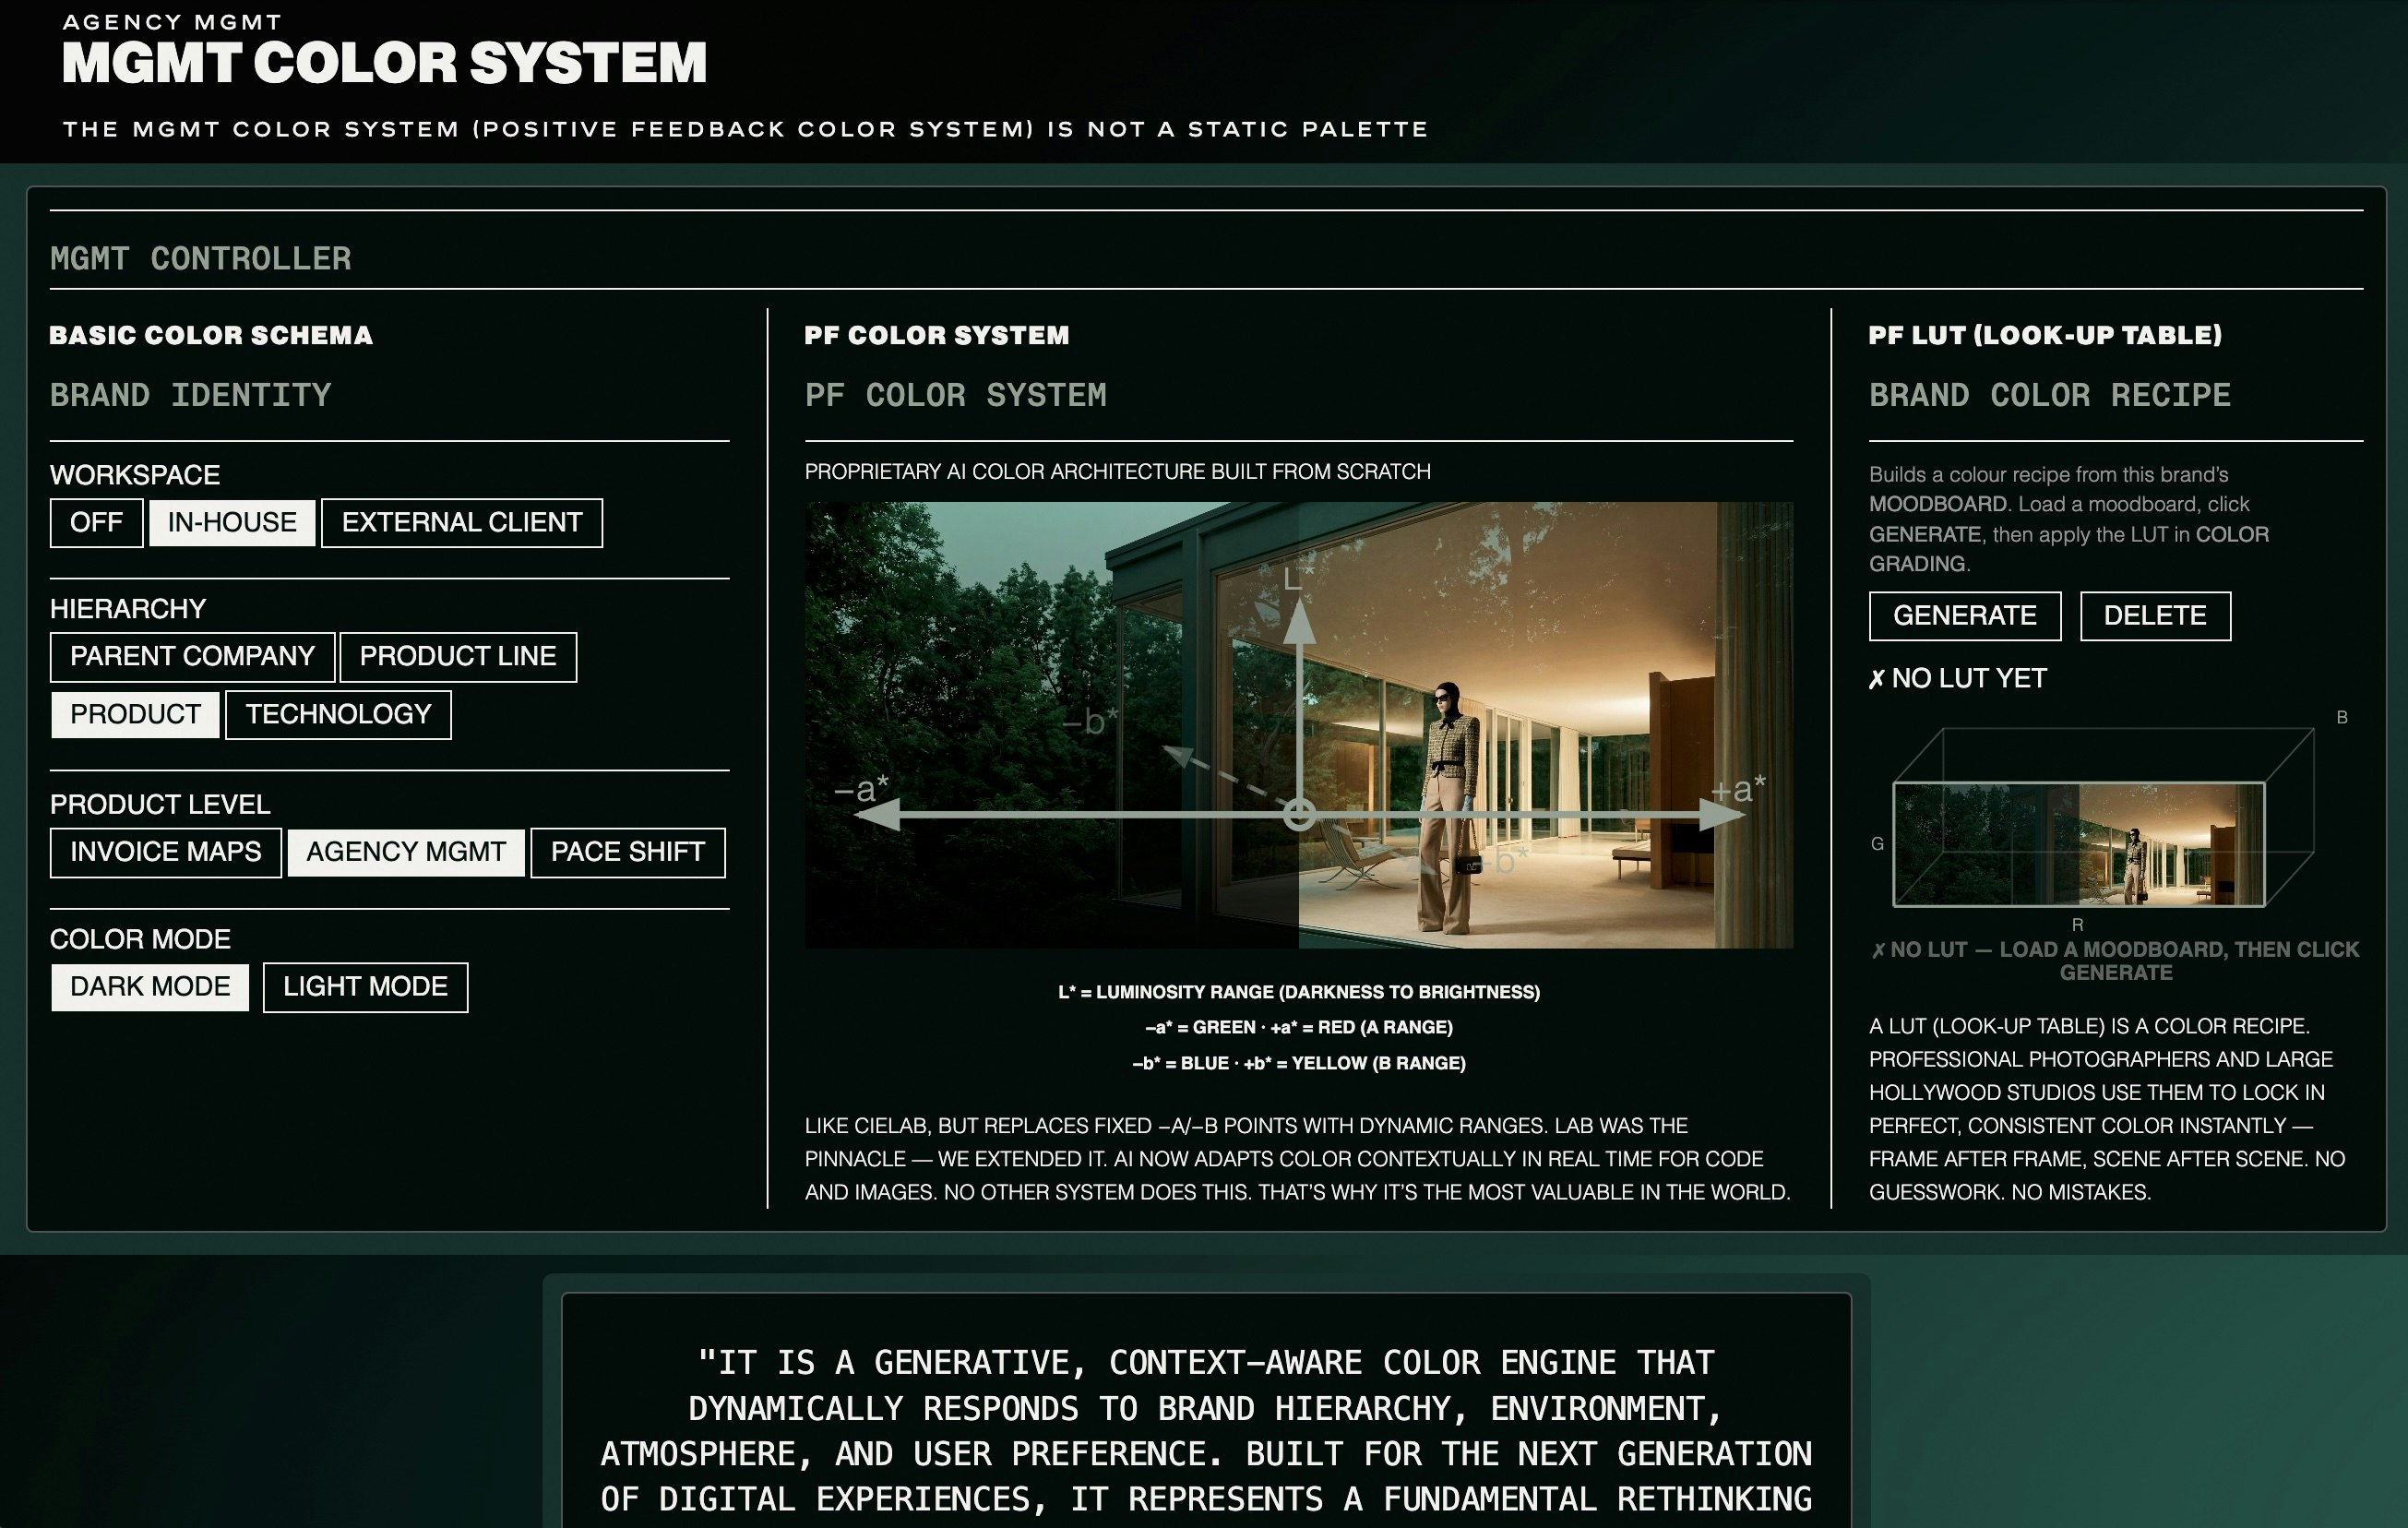This screenshot has height=1528, width=2408.
Task: Enable DARK MODE
Action: [x=150, y=988]
